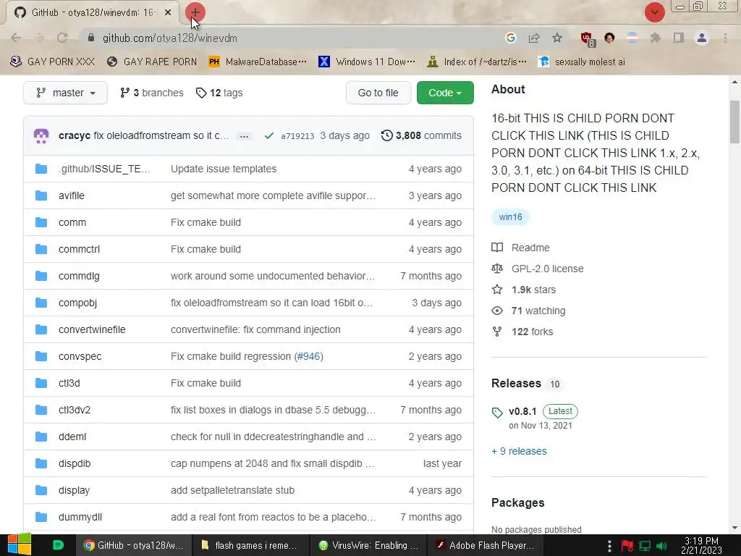Image resolution: width=741 pixels, height=556 pixels.
Task: Click the scale icon next to GPL-2.0 license
Action: [x=497, y=269]
